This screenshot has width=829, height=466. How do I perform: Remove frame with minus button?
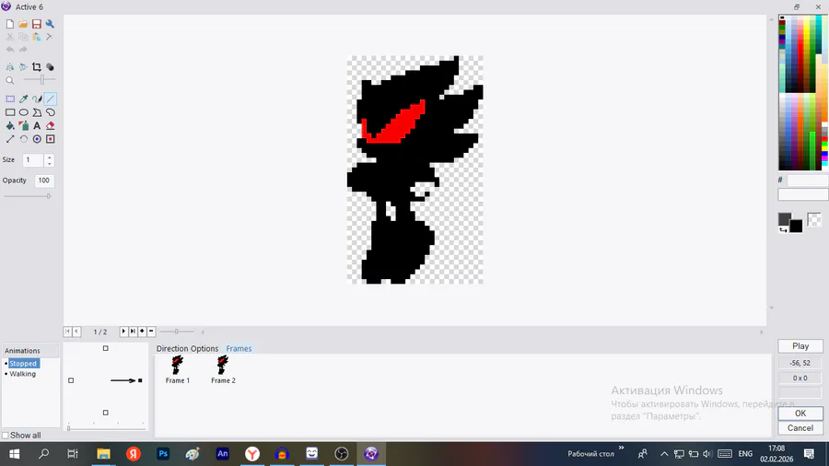151,332
